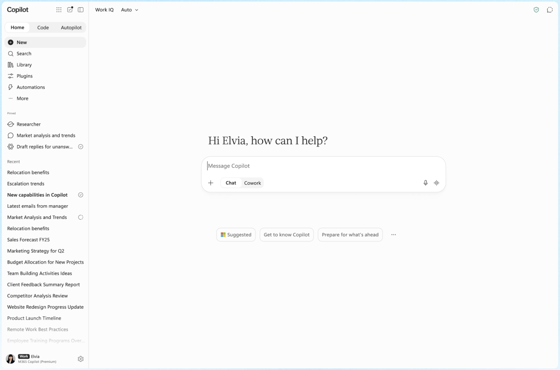Start dictation with the microphone icon
Viewport: 560px width, 370px height.
pyautogui.click(x=425, y=183)
